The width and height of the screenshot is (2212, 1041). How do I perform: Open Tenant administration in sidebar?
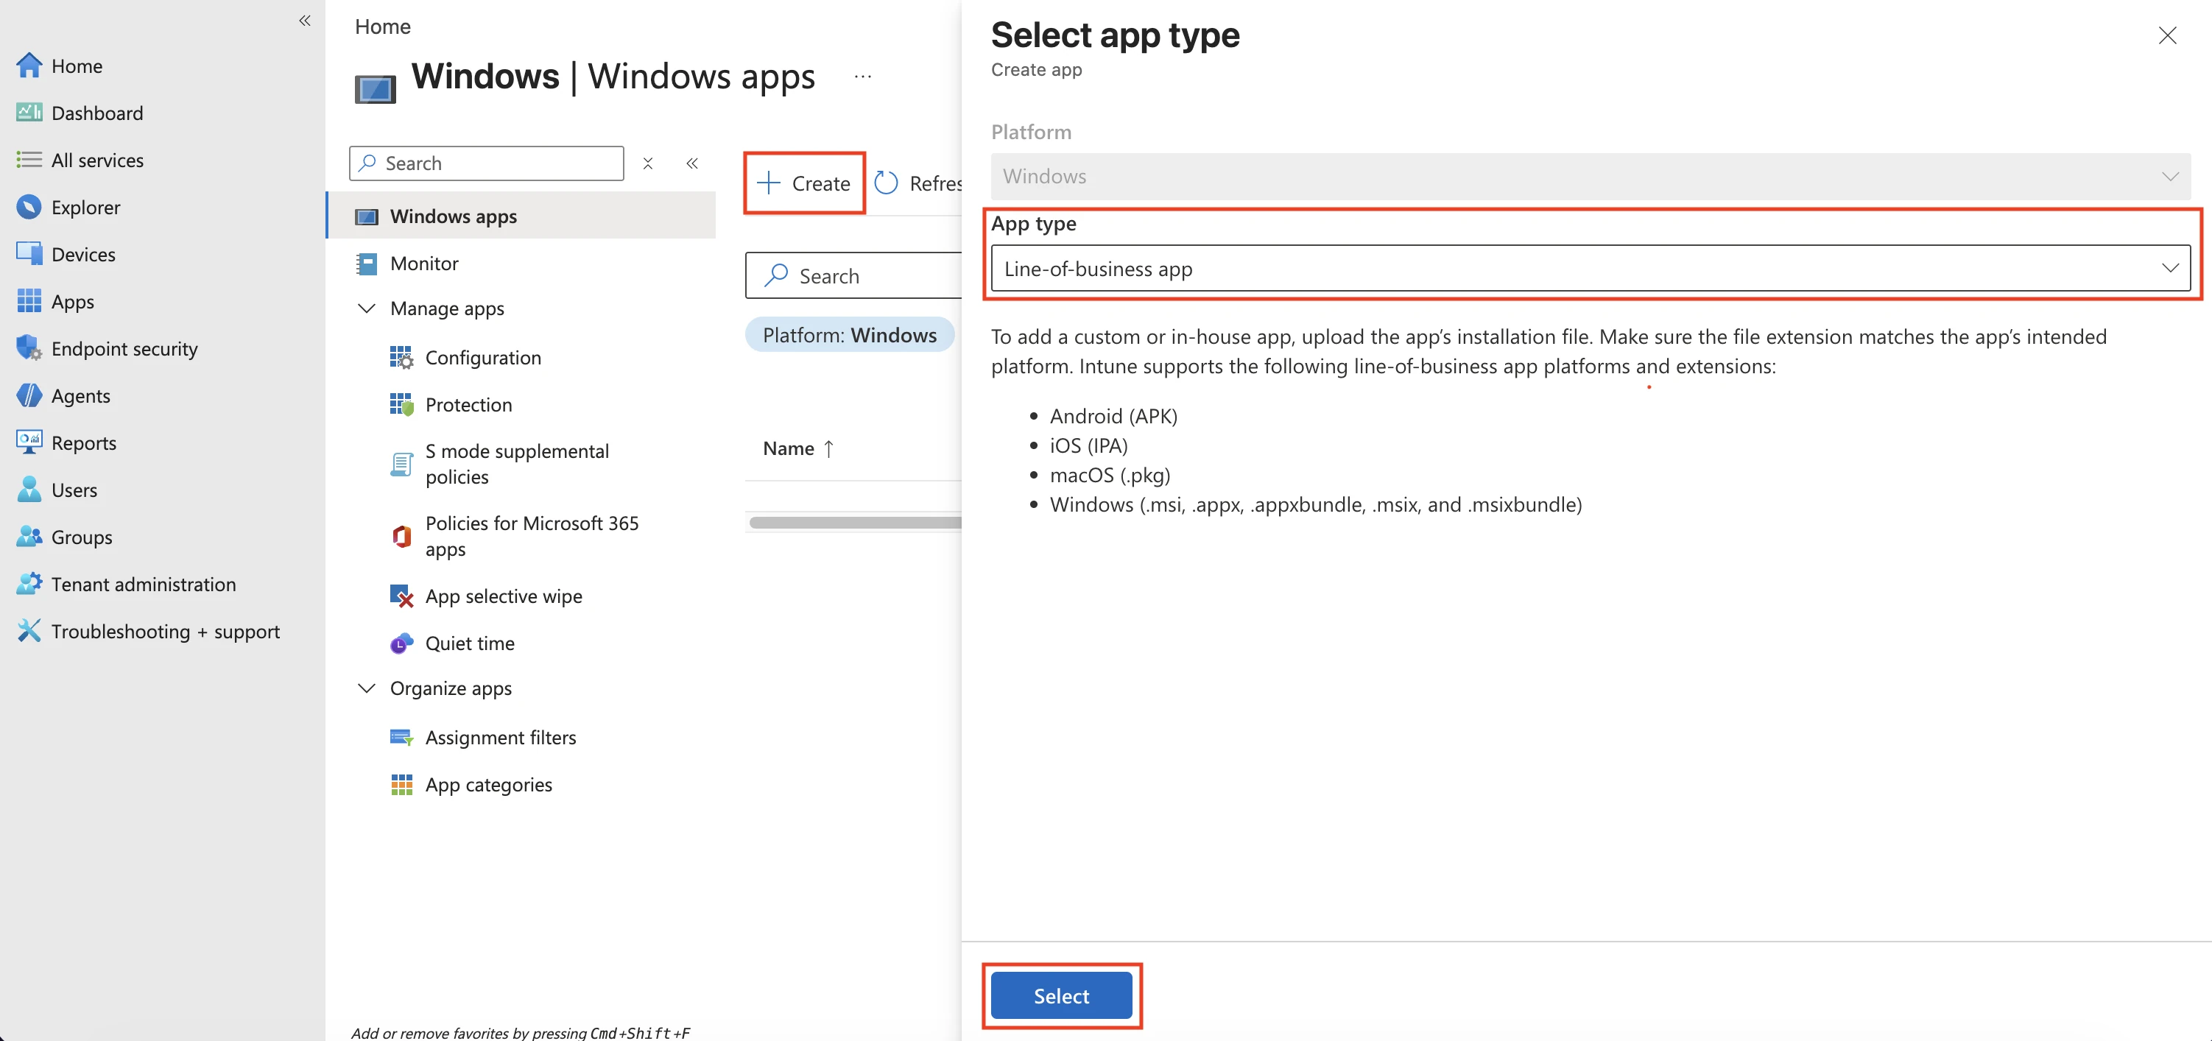point(144,584)
